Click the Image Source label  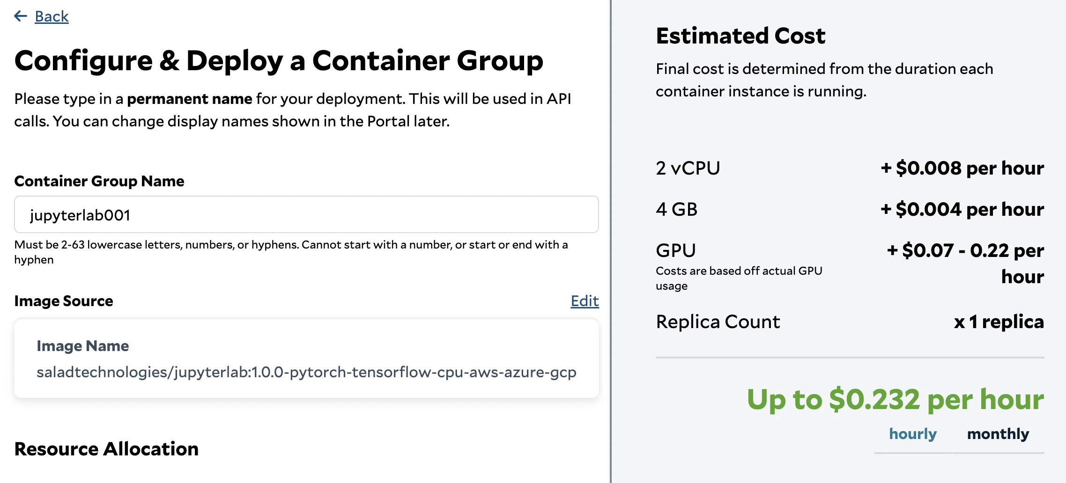click(x=64, y=301)
